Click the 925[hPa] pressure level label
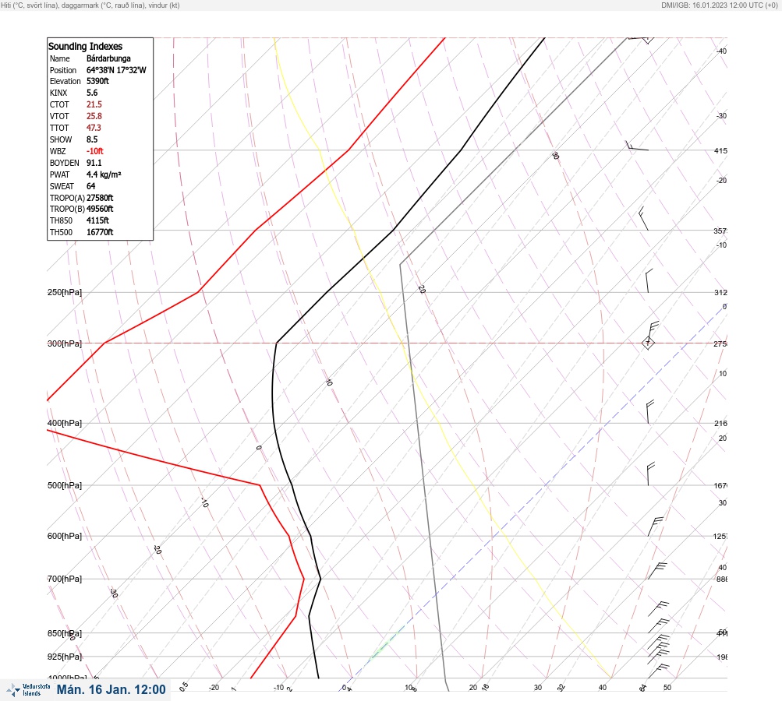The height and width of the screenshot is (701, 782). tap(65, 657)
